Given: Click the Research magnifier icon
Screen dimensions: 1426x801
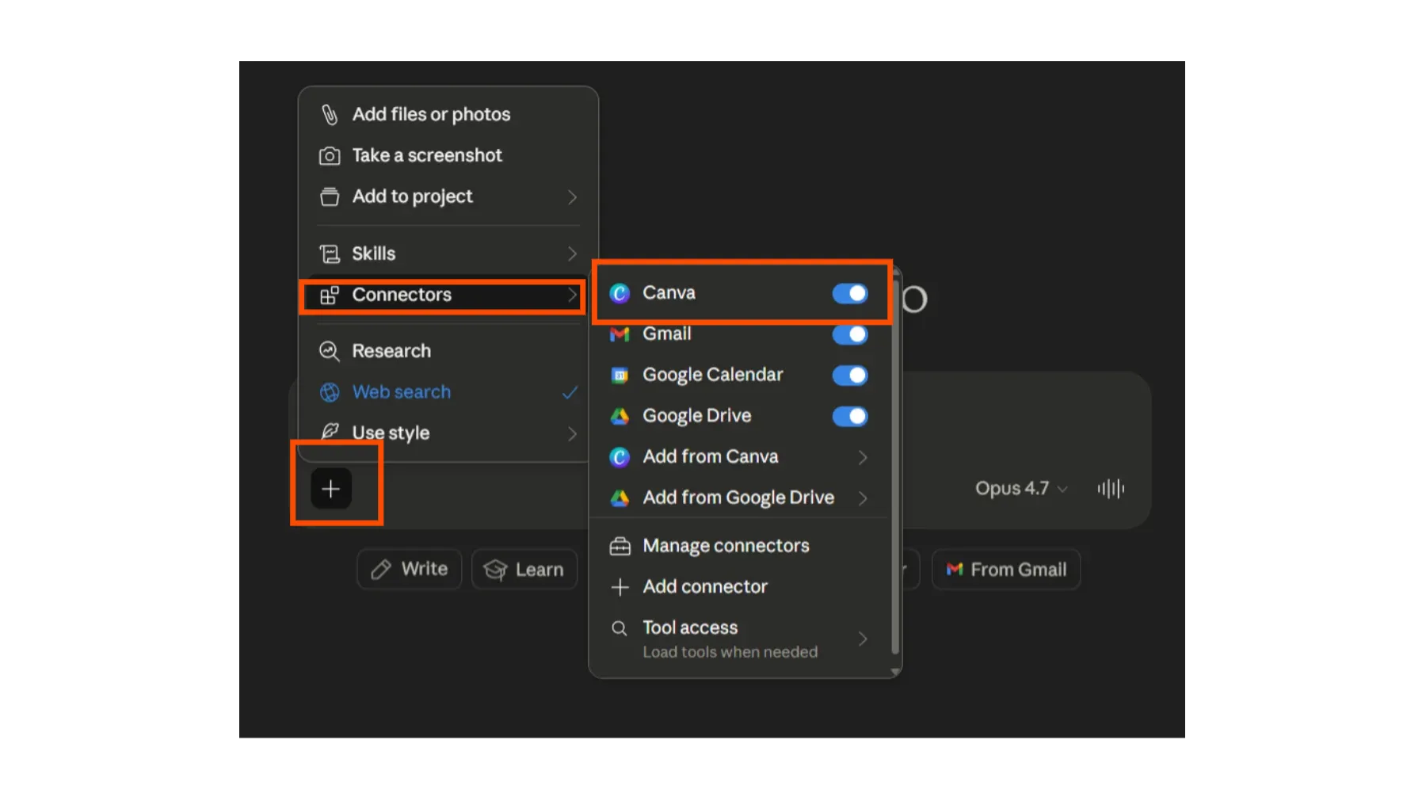Looking at the screenshot, I should [330, 351].
